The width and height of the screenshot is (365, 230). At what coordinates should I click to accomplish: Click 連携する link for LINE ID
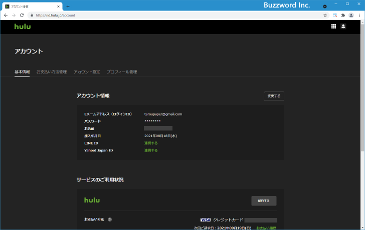(151, 143)
